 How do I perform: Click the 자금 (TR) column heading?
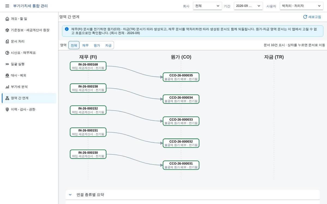coord(274,57)
